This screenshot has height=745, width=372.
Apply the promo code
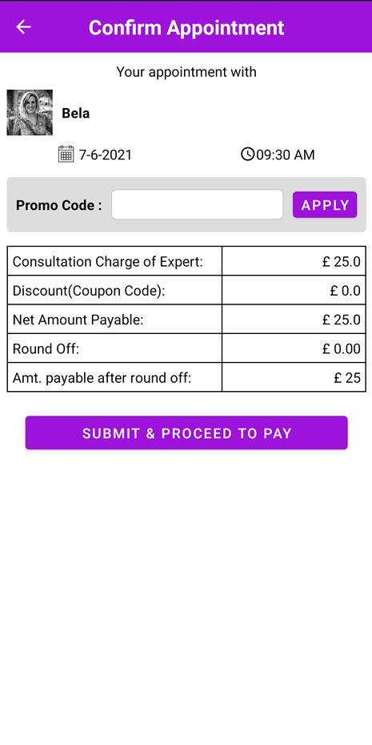325,205
